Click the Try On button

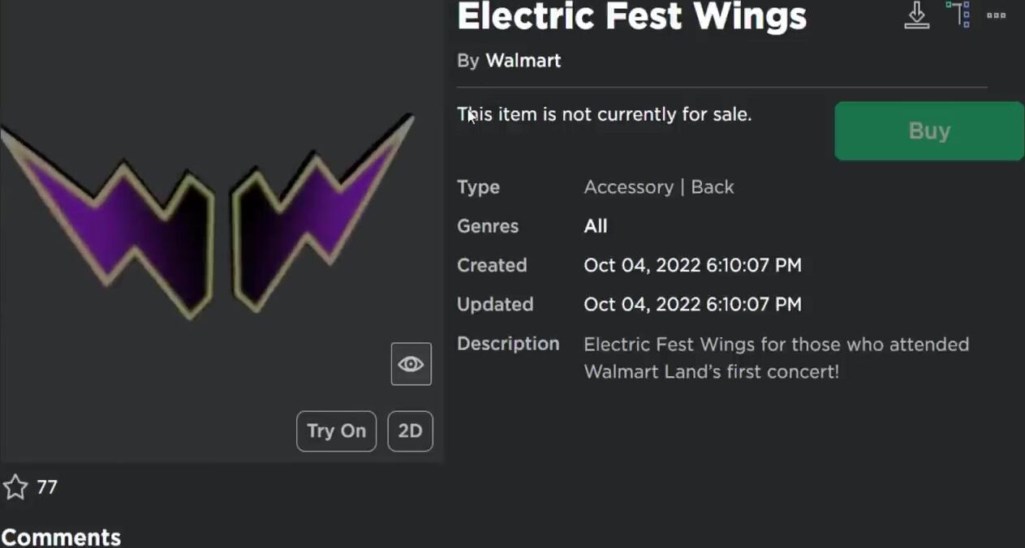point(336,431)
